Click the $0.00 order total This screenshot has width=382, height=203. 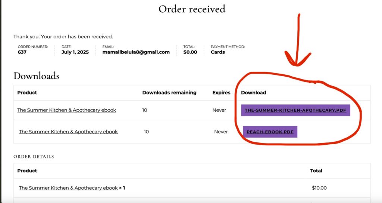coord(190,52)
